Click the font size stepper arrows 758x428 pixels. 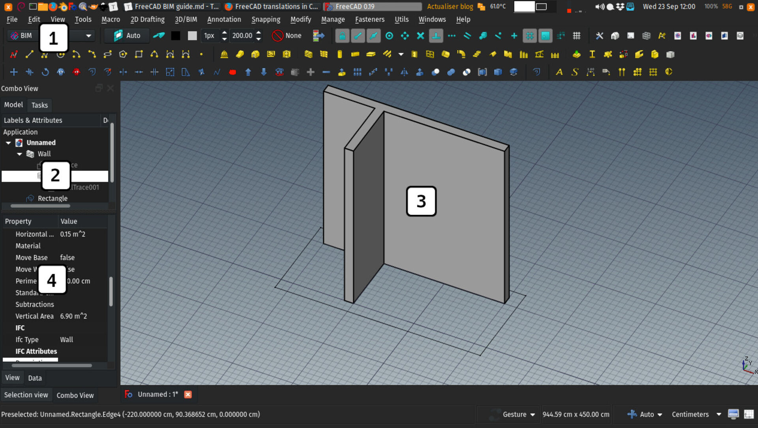click(259, 36)
